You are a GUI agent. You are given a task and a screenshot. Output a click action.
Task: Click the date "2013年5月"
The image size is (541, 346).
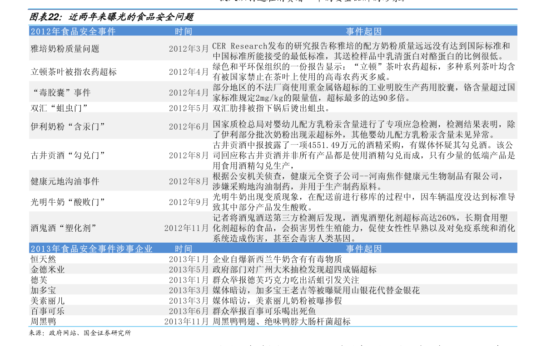coord(189,269)
